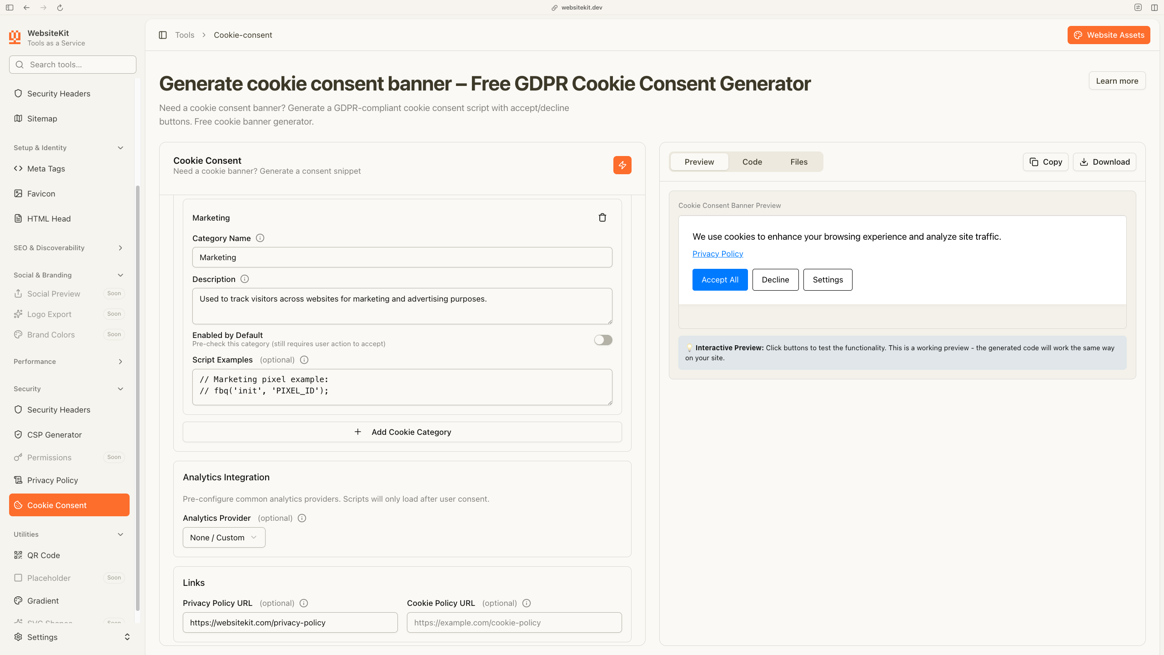
Task: Open the CSP Generator tool
Action: [54, 434]
